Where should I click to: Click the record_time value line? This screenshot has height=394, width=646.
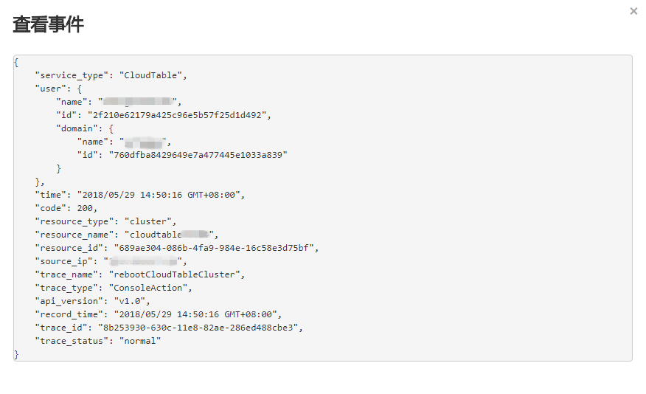159,314
